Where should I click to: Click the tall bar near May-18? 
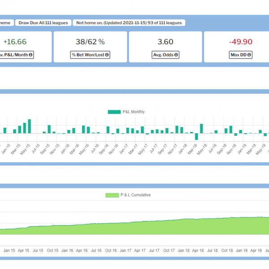pyautogui.click(x=201, y=129)
